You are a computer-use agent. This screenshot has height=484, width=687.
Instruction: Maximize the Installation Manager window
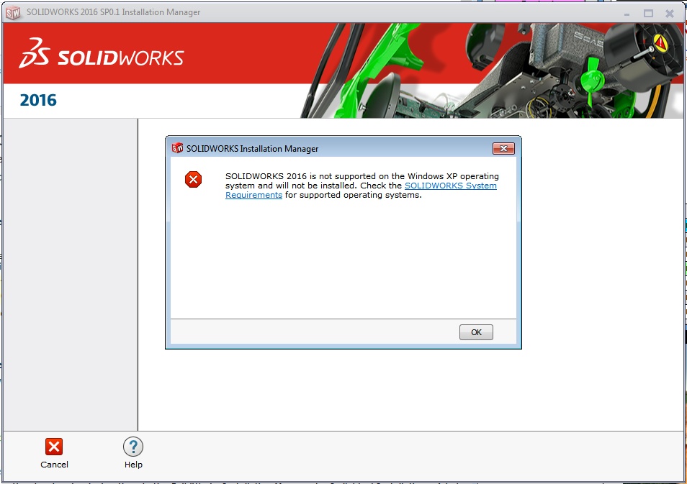648,14
